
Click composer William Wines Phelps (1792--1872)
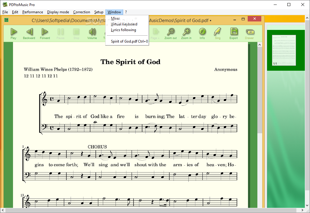58,69
